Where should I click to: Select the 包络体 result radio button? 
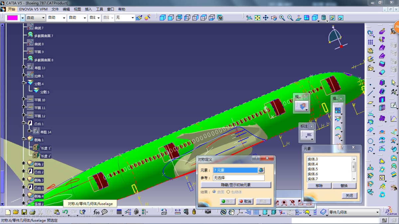coord(228,192)
